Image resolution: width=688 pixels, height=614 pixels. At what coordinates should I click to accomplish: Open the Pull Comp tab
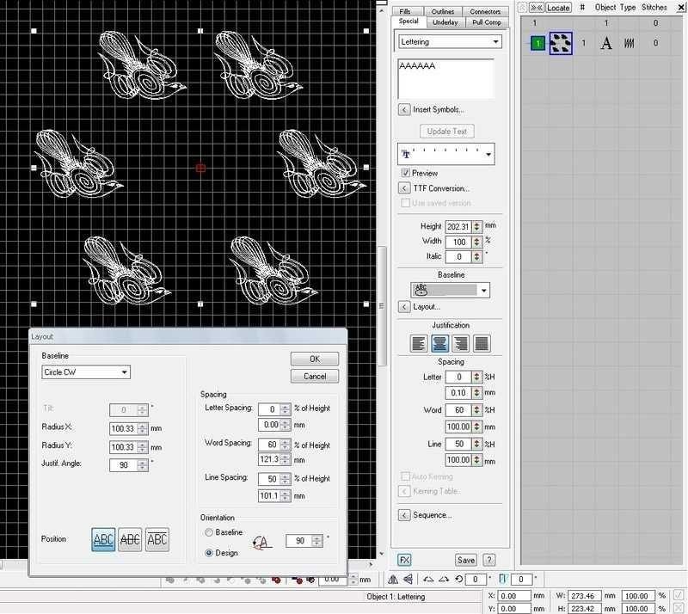click(x=488, y=21)
